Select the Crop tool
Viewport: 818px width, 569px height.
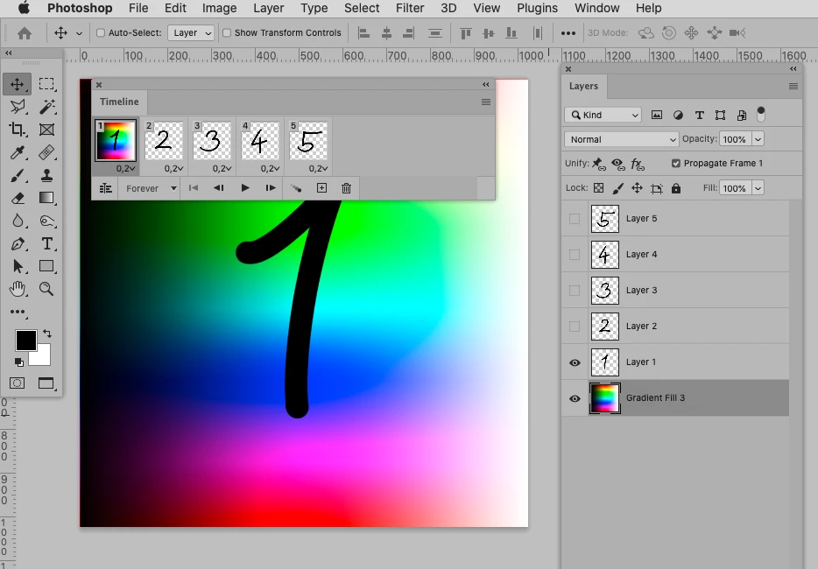point(18,130)
